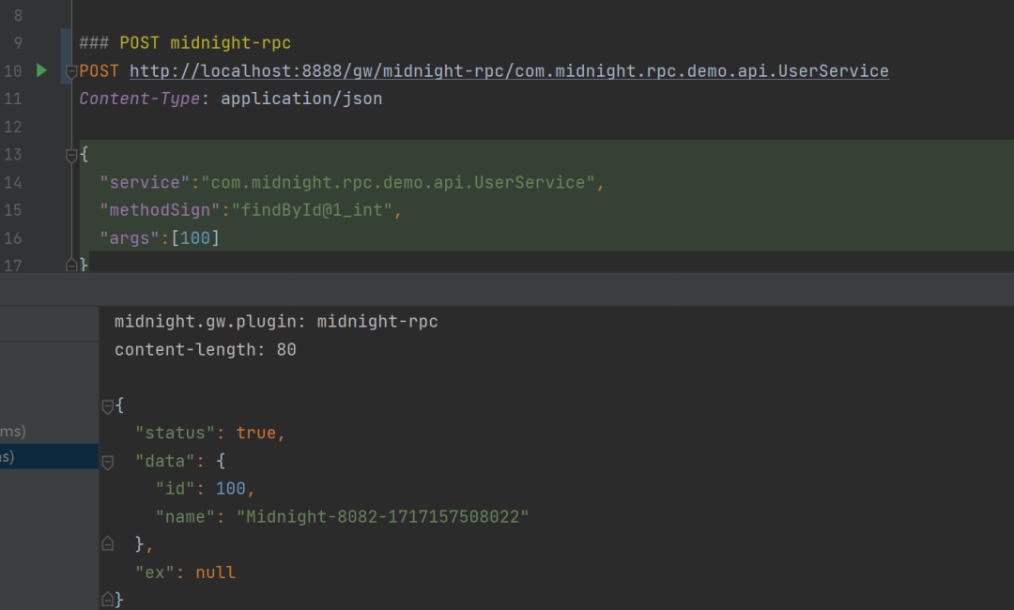
Task: Click the null value of ex
Action: tap(215, 572)
